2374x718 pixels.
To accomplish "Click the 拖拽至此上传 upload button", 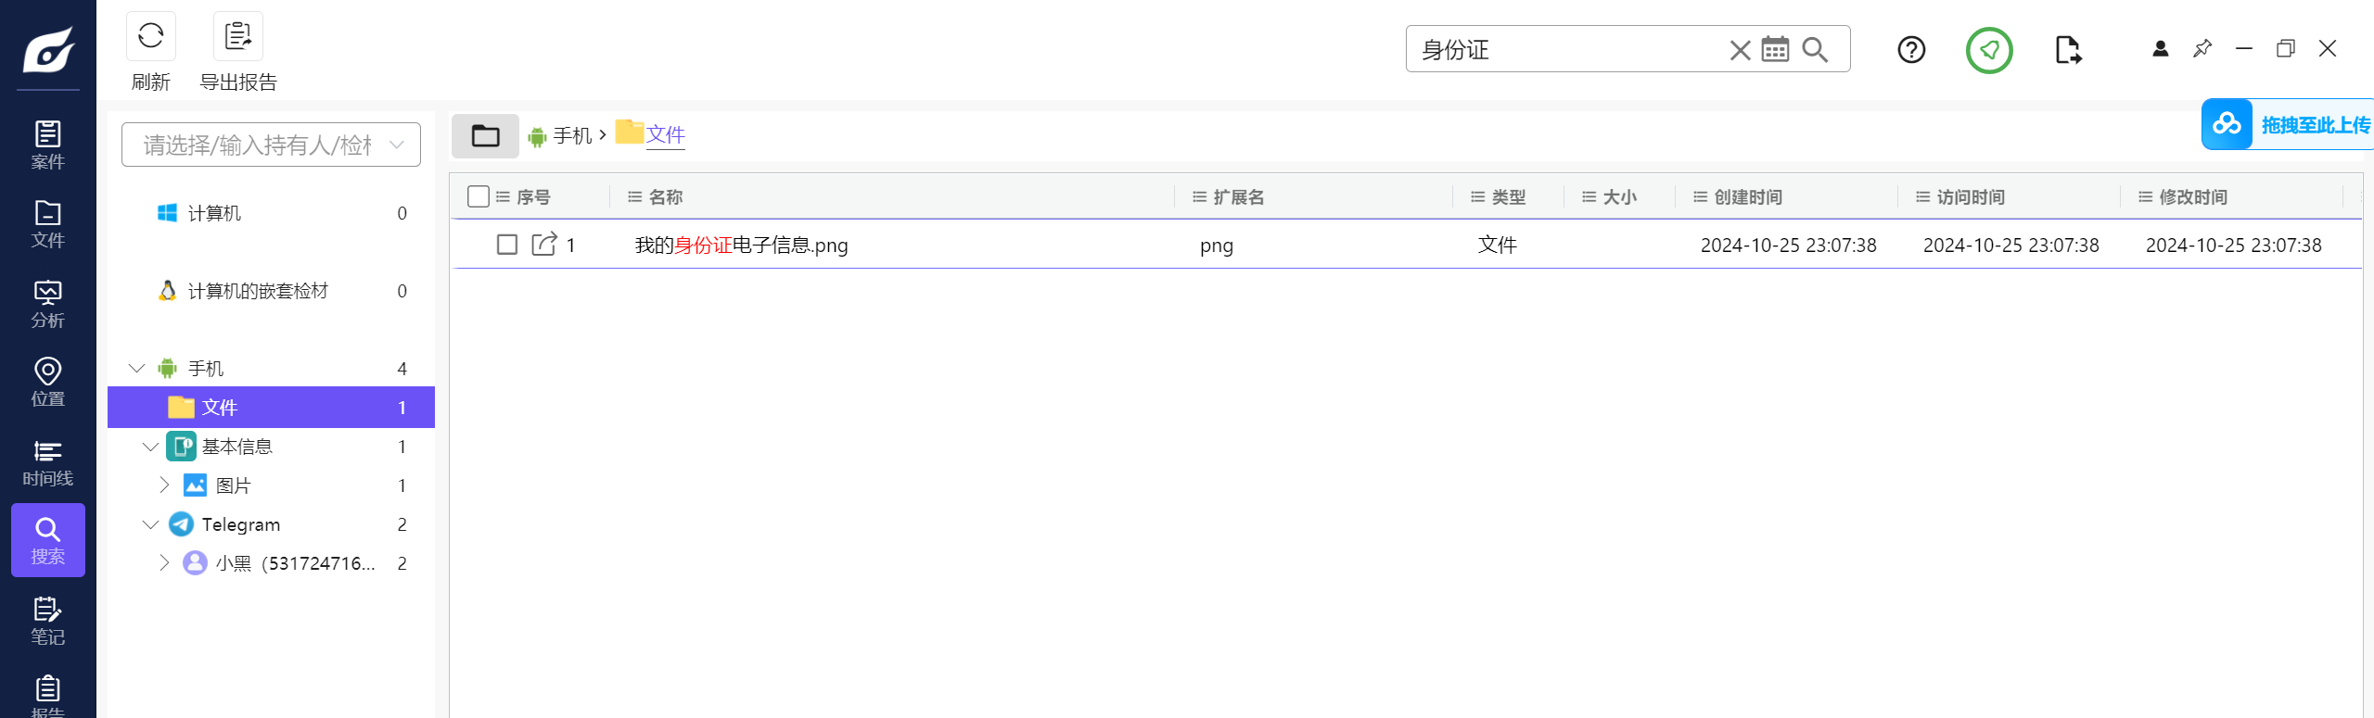I will pyautogui.click(x=2289, y=124).
